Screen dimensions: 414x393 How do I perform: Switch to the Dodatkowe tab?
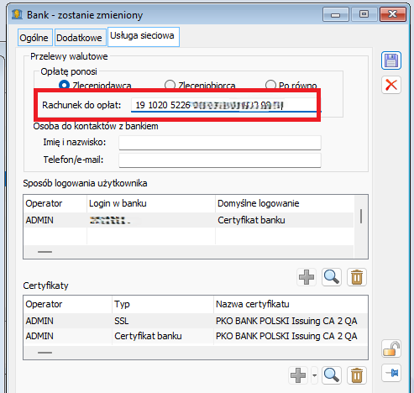click(79, 38)
